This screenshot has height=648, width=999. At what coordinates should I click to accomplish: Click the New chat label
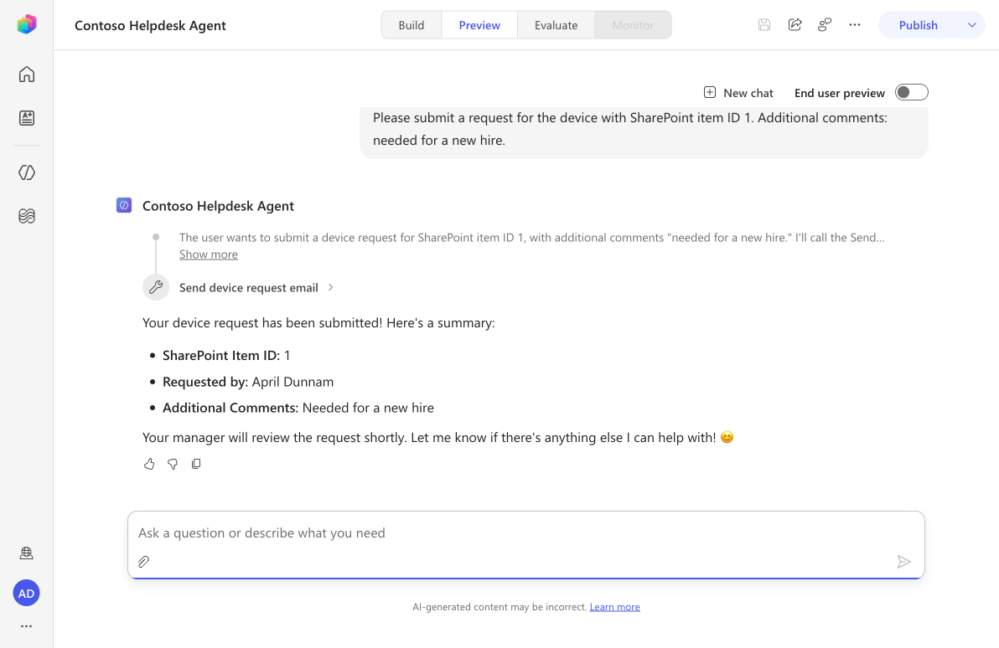(x=748, y=93)
